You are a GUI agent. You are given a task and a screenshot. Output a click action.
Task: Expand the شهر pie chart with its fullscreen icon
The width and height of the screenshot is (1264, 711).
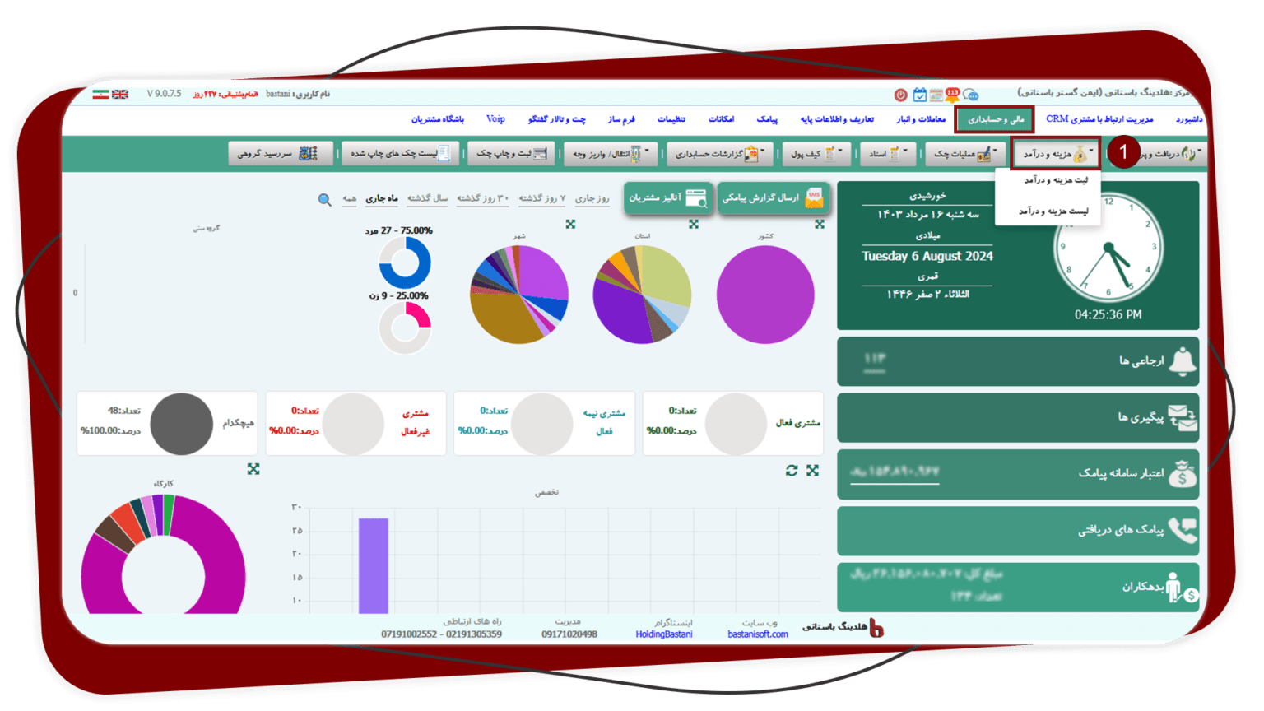pyautogui.click(x=570, y=224)
